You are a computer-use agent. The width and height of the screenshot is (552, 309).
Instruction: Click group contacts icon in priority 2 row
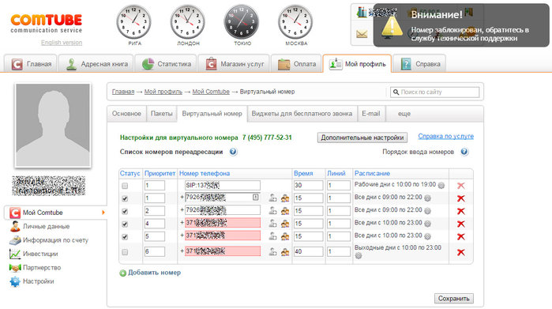[x=285, y=211]
